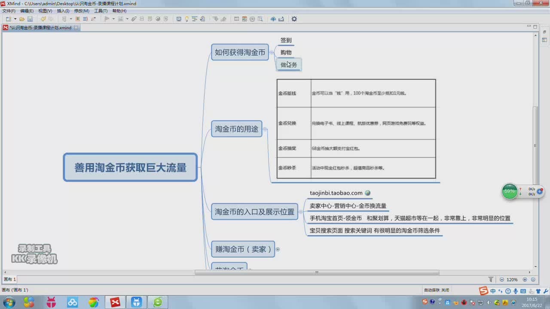Click the clock timeline toolbar icon
The width and height of the screenshot is (550, 309).
point(252,19)
